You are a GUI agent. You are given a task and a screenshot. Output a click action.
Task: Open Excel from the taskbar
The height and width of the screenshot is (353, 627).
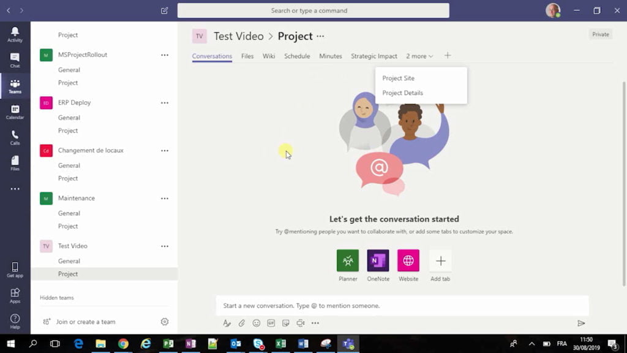280,344
